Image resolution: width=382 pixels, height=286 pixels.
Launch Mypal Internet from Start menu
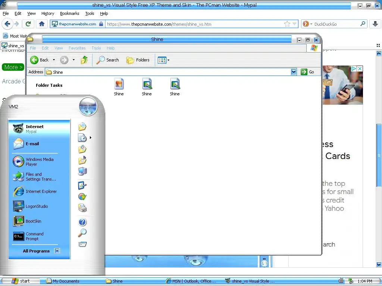pyautogui.click(x=40, y=128)
